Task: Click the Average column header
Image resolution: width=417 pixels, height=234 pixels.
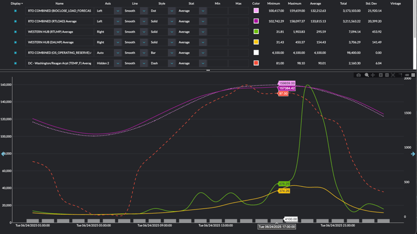Action: click(315, 4)
